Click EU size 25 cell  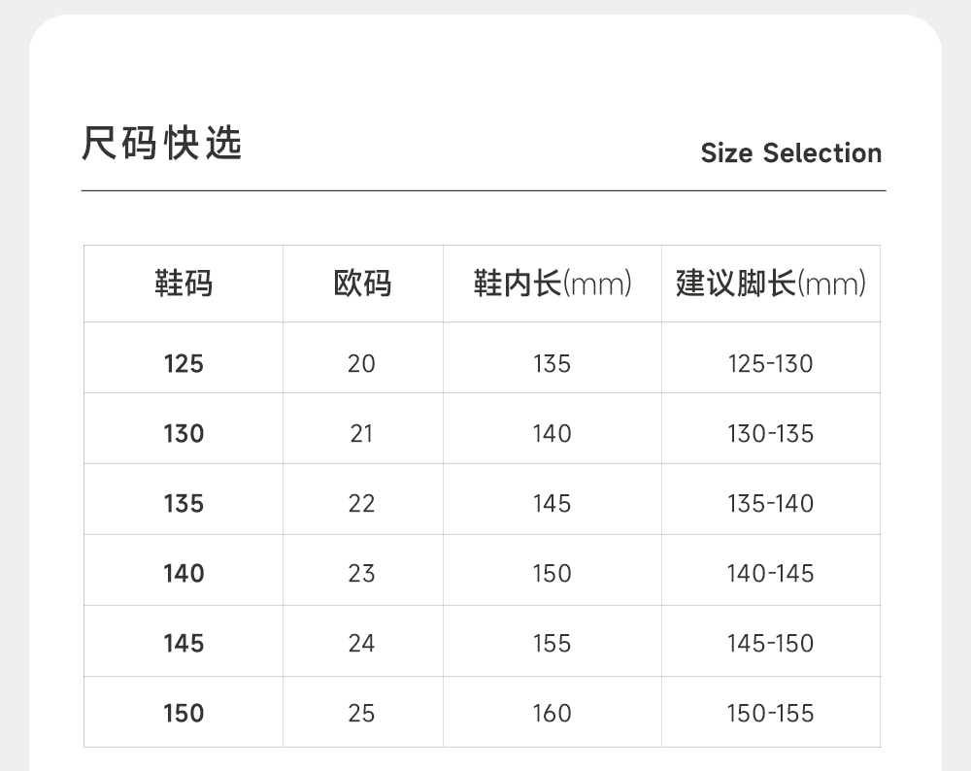pyautogui.click(x=361, y=713)
